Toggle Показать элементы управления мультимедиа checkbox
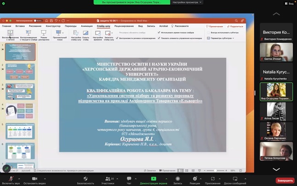 pyautogui.click(x=159, y=38)
